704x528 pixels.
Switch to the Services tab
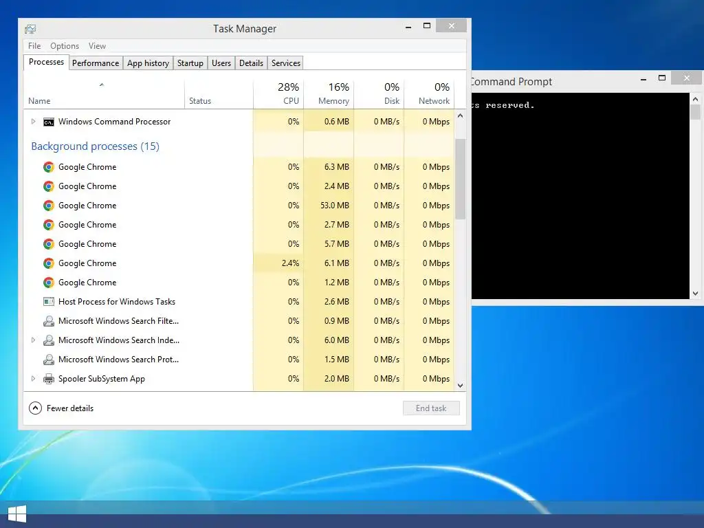[x=286, y=63]
